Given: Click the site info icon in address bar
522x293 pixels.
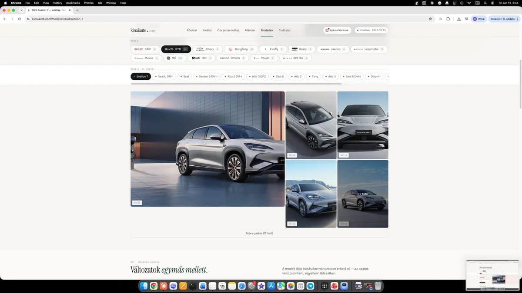Looking at the screenshot, I should 28,19.
